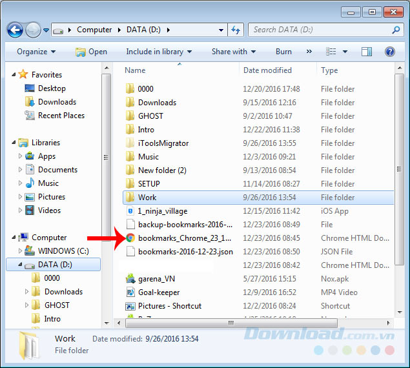
Task: Select the Downloads folder icon in the file list
Action: (x=130, y=103)
